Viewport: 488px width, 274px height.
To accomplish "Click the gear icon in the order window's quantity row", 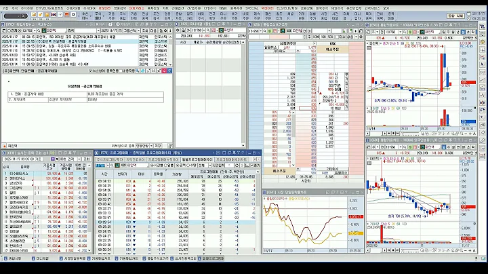I will pyautogui.click(x=361, y=37).
